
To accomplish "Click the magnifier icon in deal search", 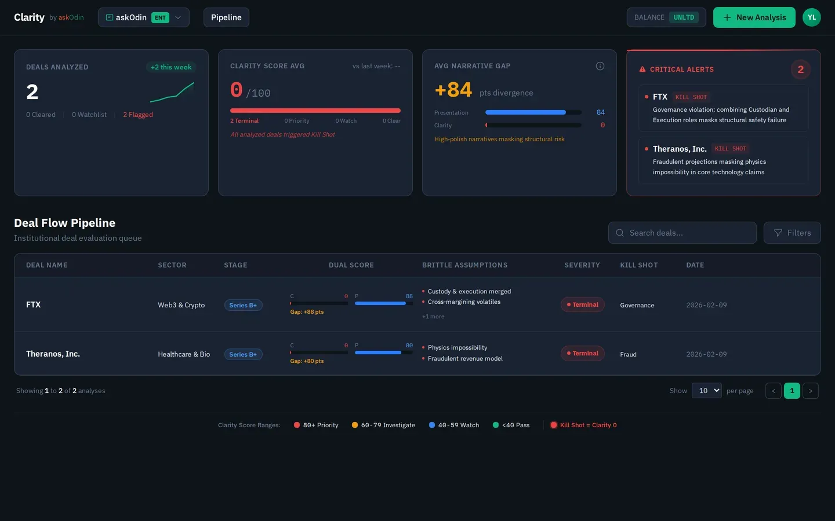I will click(619, 233).
